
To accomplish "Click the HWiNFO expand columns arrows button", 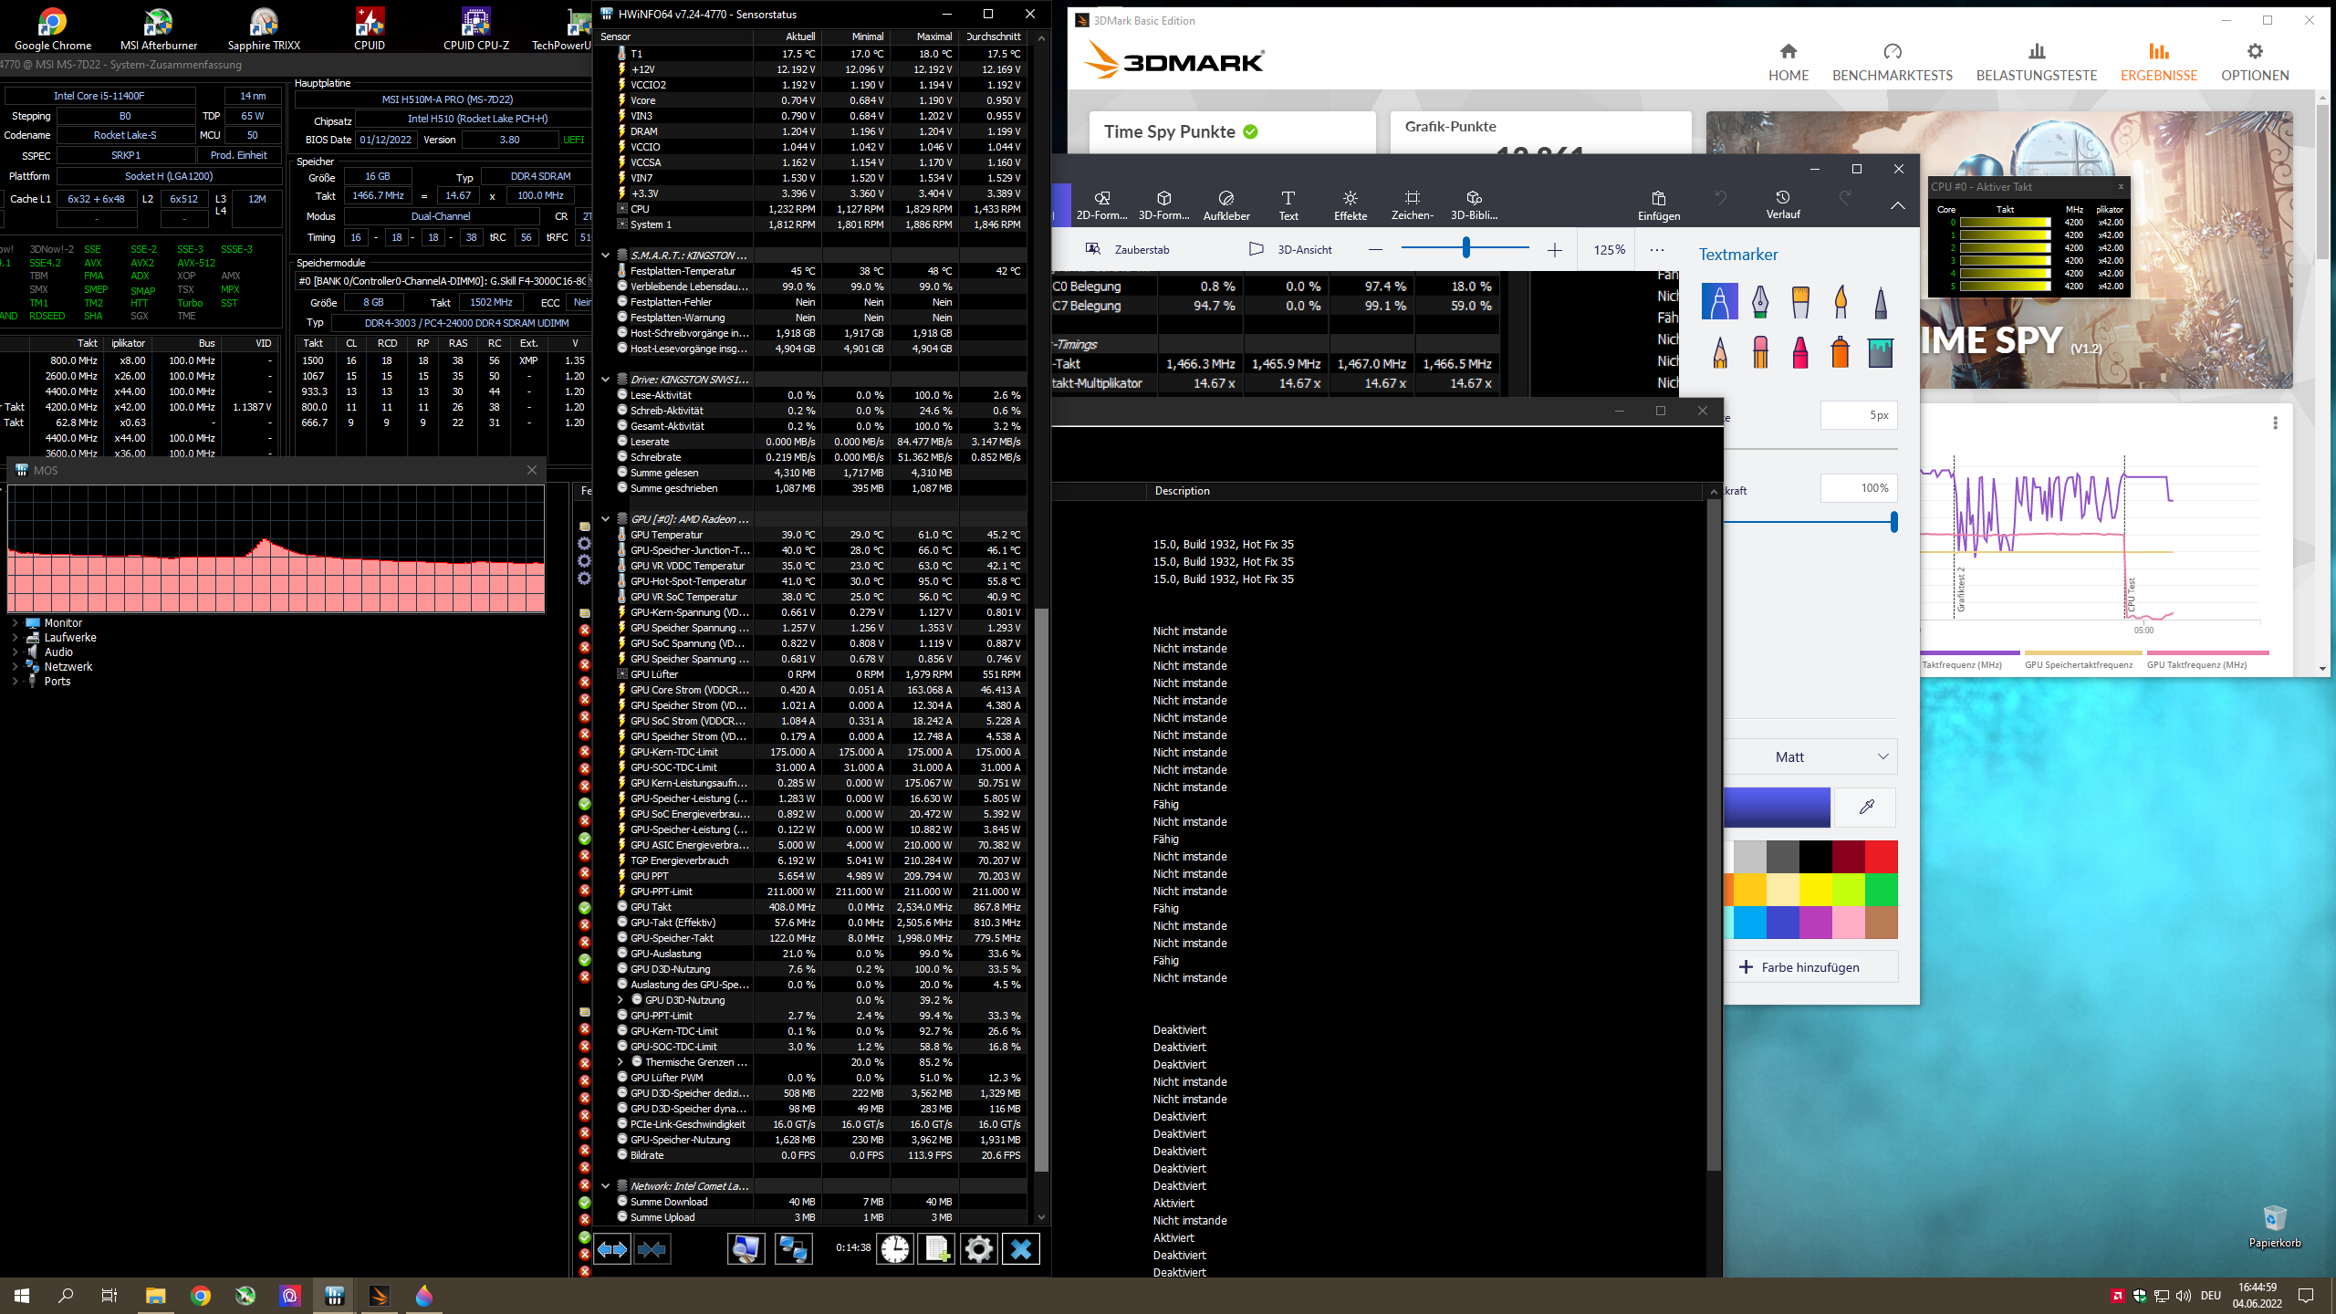I will point(612,1249).
